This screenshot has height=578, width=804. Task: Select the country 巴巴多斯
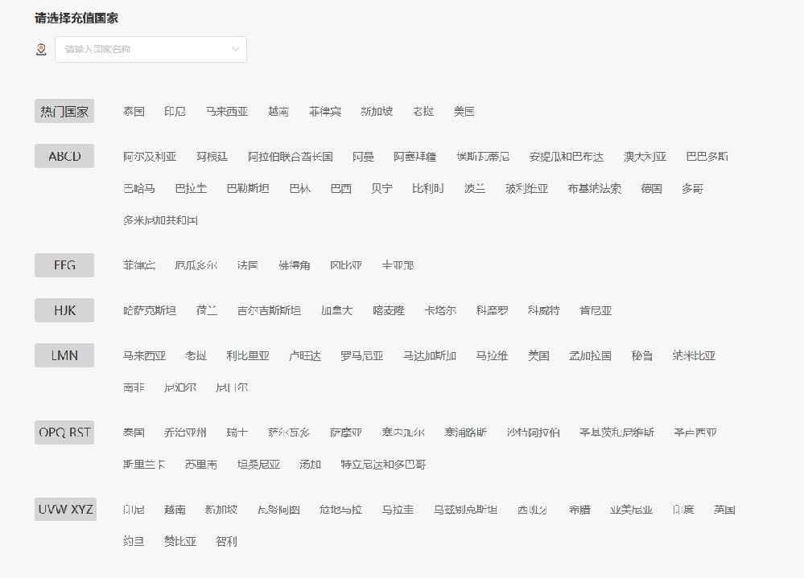click(707, 157)
